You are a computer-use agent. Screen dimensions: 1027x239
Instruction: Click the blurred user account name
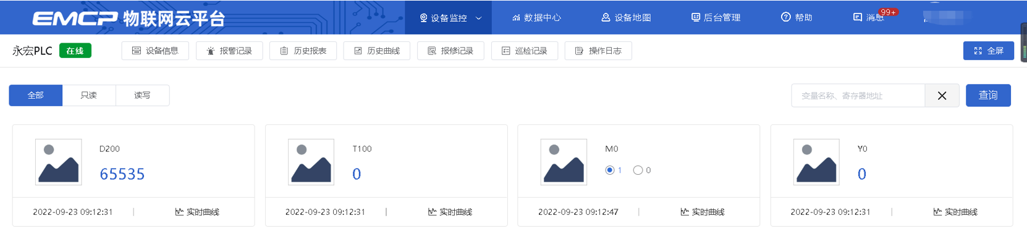click(x=947, y=16)
